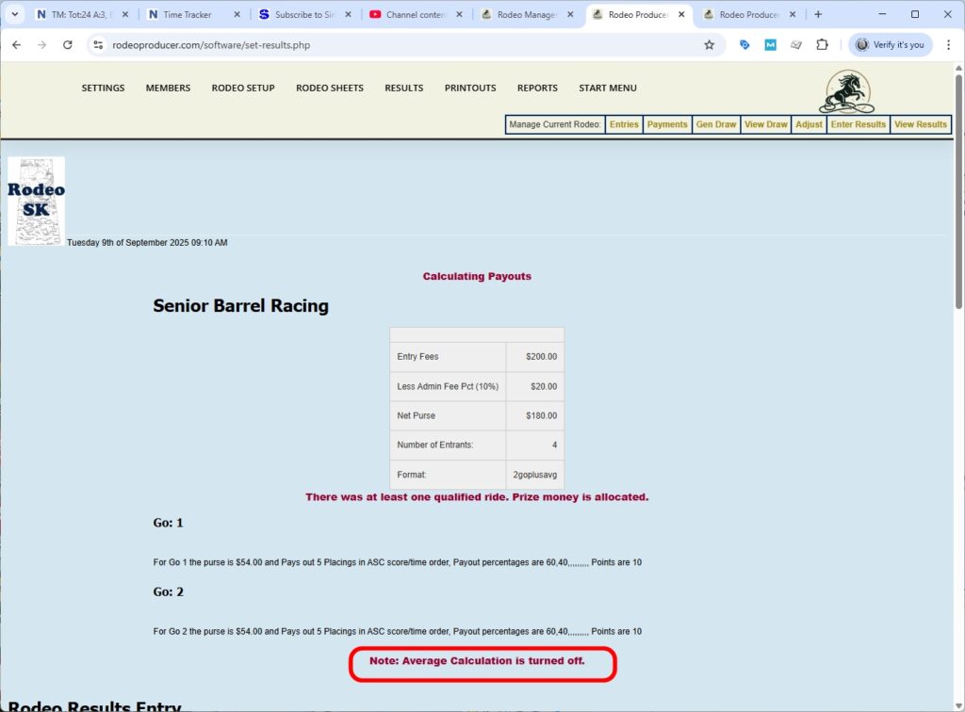Viewport: 965px width, 712px height.
Task: Click the Verify it's you profile button
Action: 891,44
